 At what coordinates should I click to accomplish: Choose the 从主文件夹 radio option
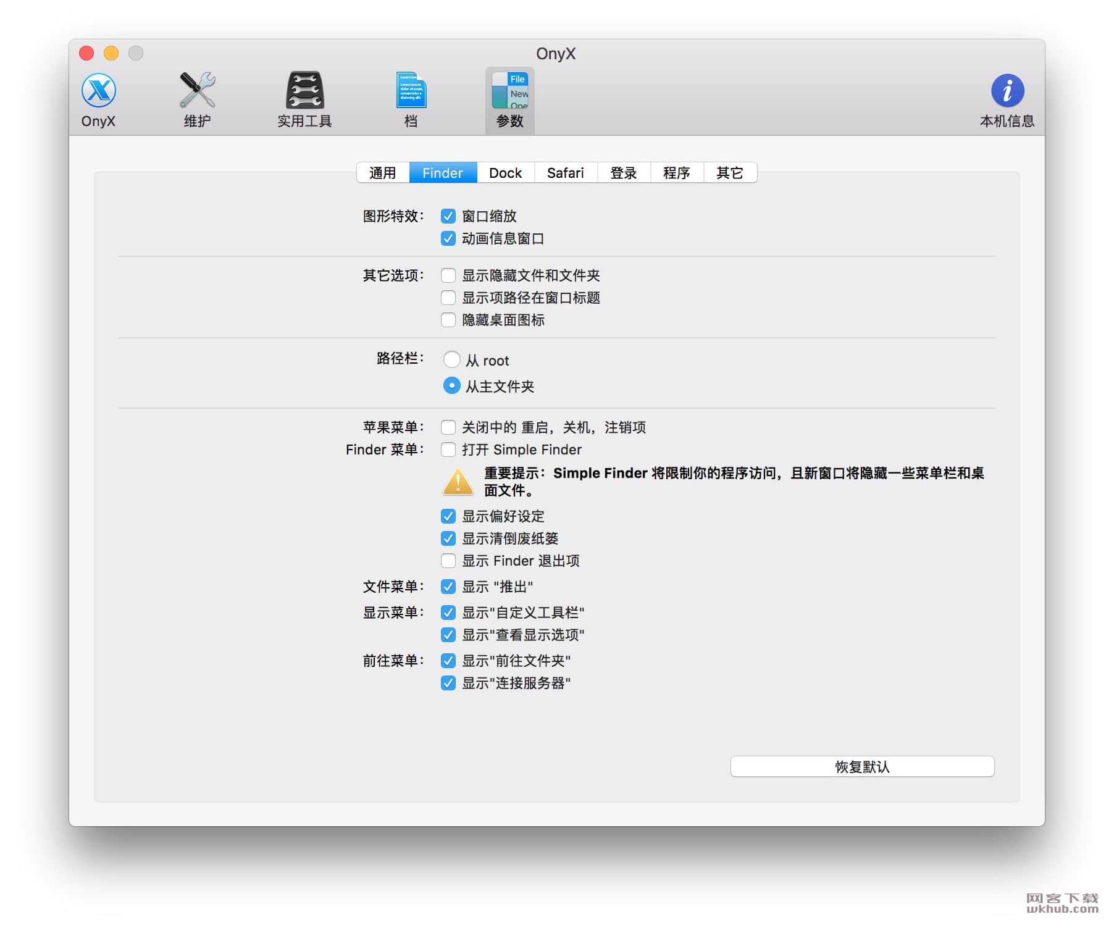point(452,385)
